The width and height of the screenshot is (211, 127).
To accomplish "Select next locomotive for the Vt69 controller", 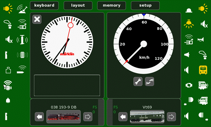I will (x=171, y=117).
